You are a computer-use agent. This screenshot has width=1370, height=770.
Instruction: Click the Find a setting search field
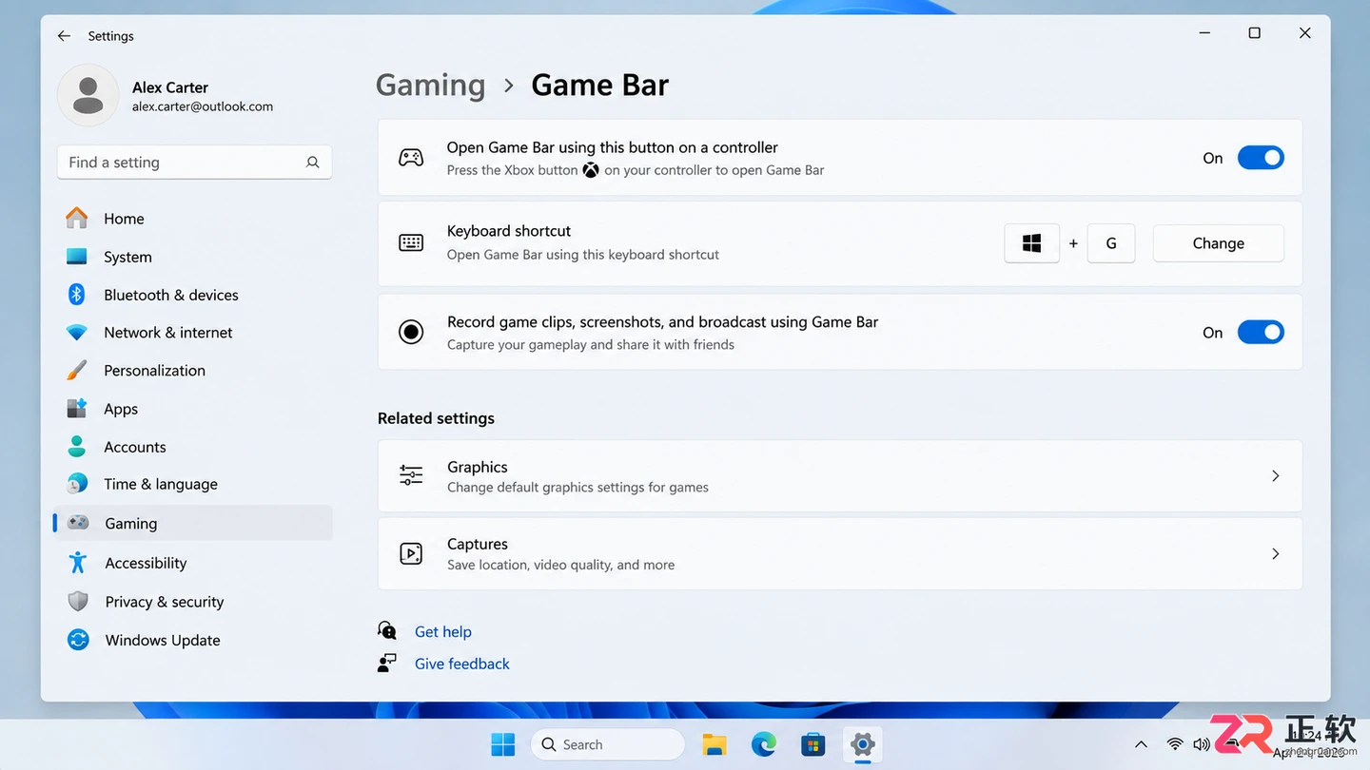pyautogui.click(x=194, y=163)
